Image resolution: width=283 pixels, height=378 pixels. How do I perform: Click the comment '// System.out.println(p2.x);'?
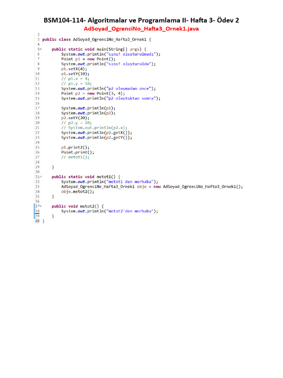[x=94, y=128]
